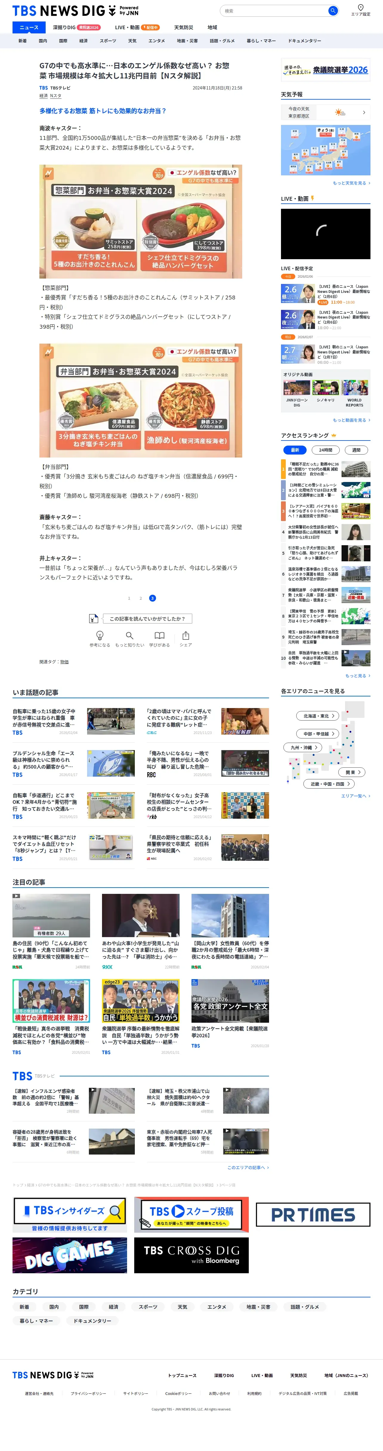Switch to the LIVE・動画 tab
The width and height of the screenshot is (383, 1451).
coord(137,27)
